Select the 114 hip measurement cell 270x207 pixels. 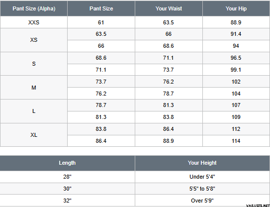[236, 141]
